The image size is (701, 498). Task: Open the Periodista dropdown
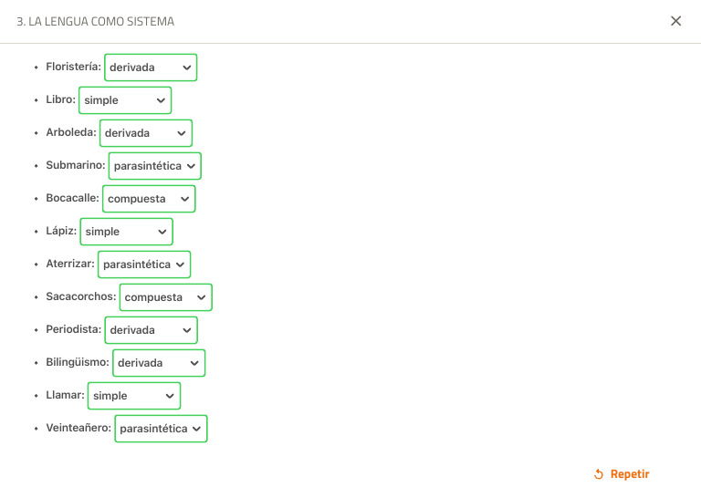[152, 330]
